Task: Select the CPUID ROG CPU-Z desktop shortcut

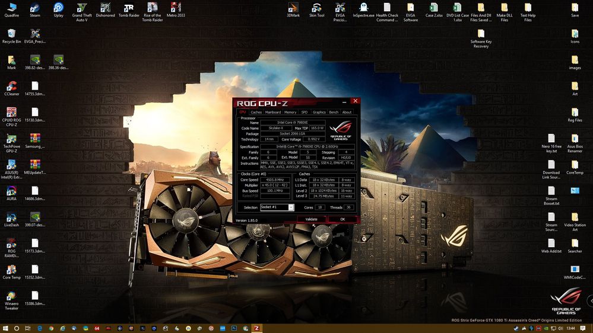Action: coord(12,117)
